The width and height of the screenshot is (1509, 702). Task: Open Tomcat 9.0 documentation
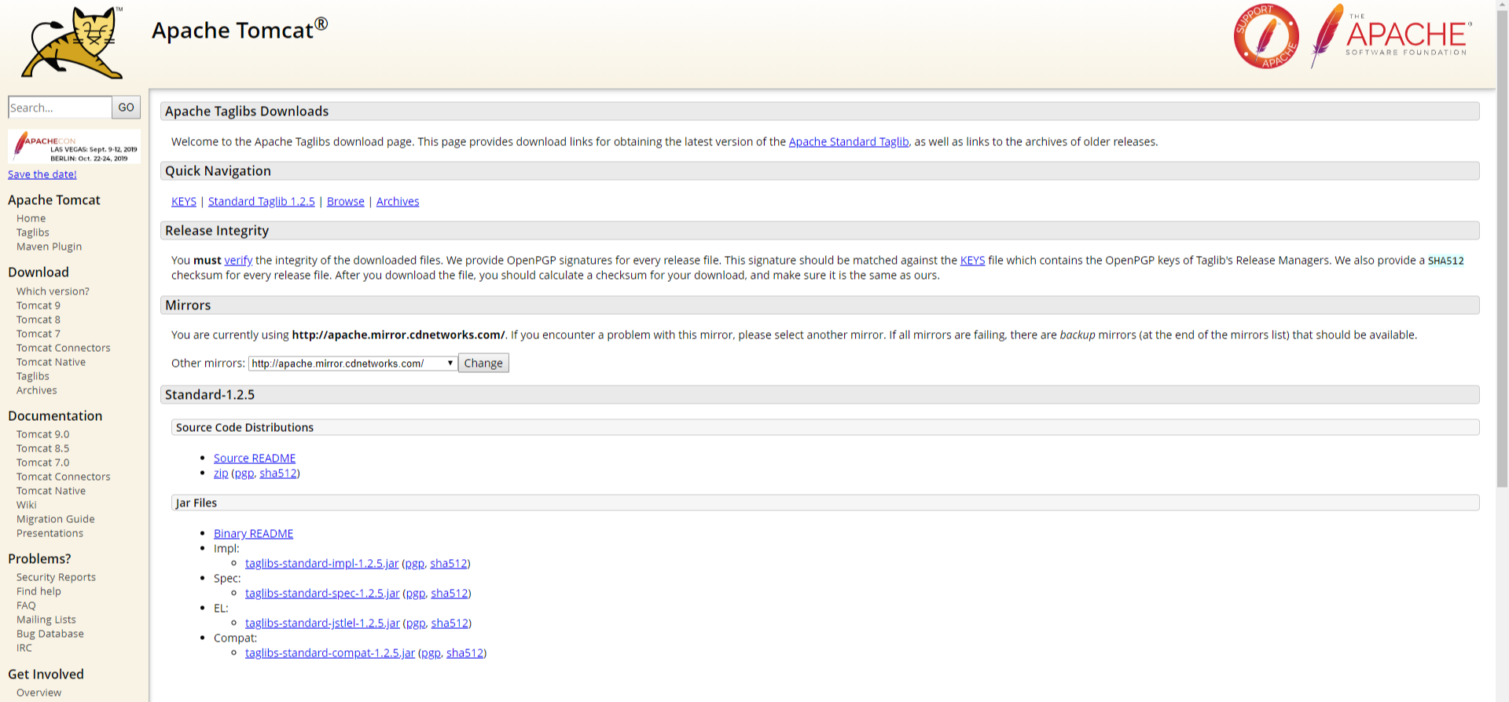click(43, 434)
